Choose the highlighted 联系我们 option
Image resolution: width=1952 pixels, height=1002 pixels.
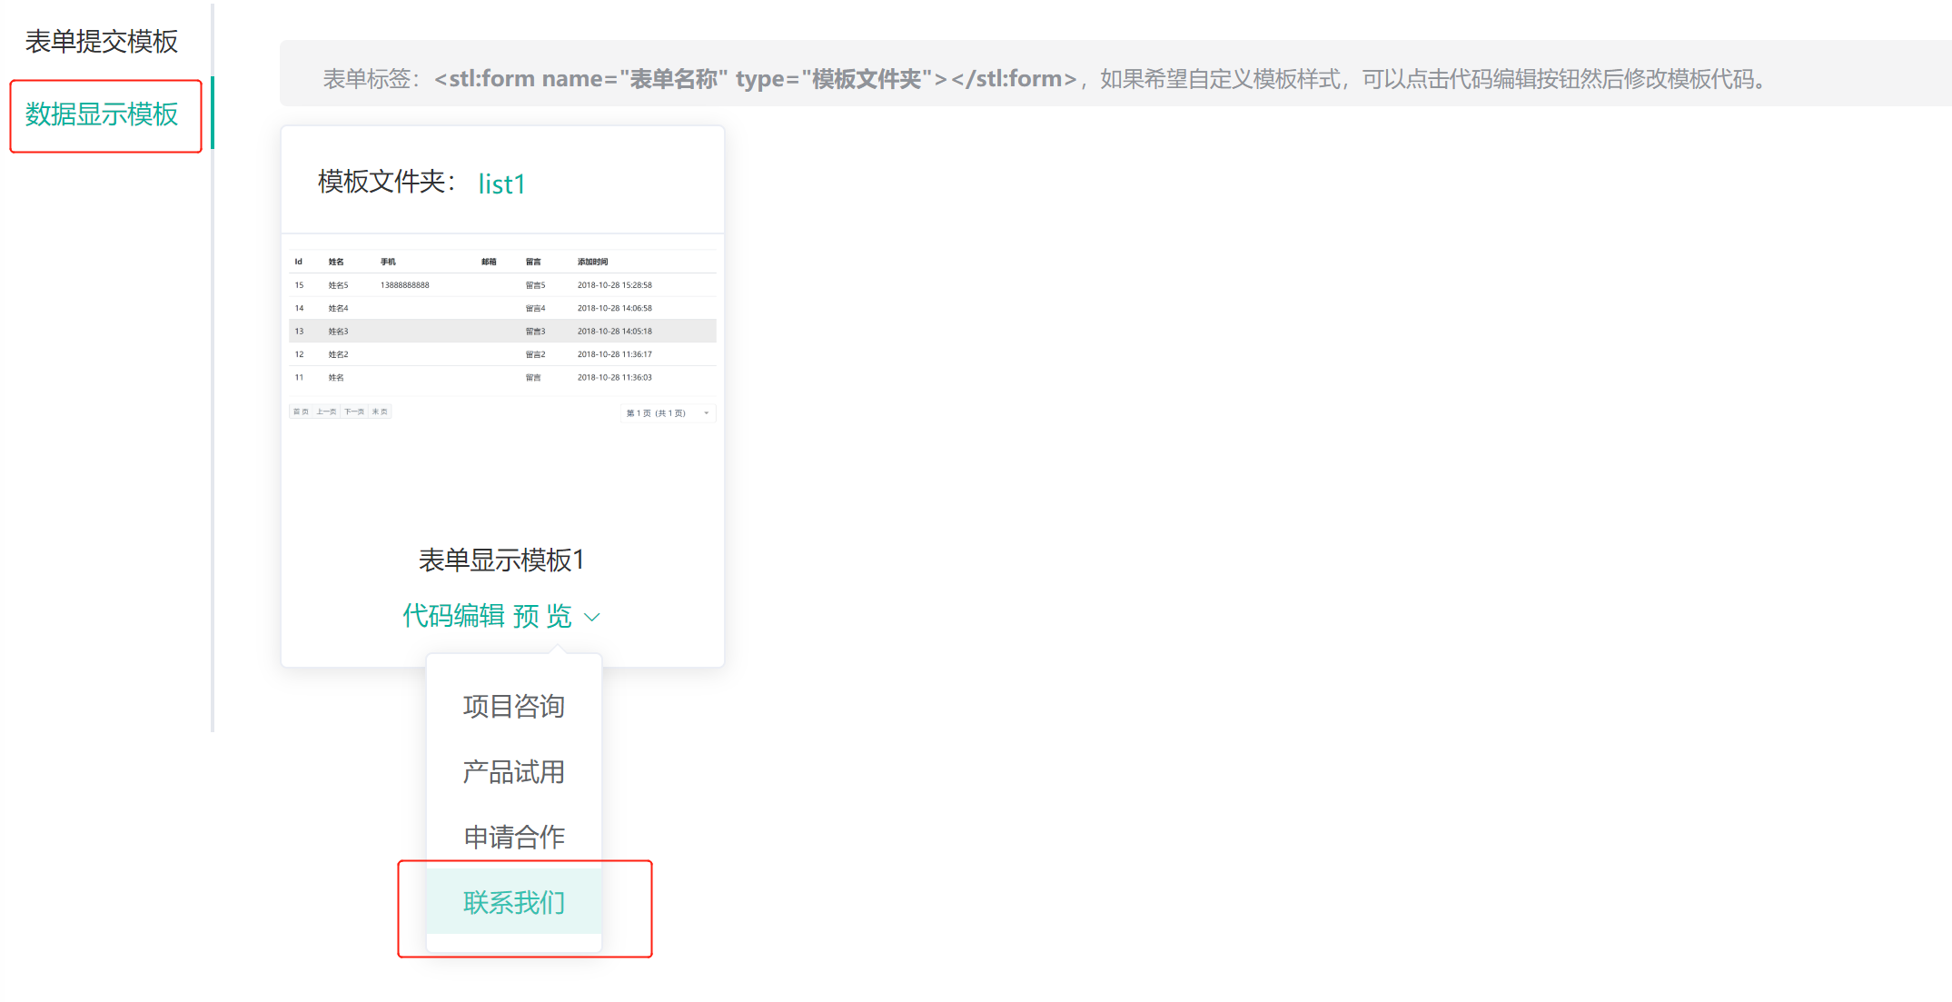point(514,902)
